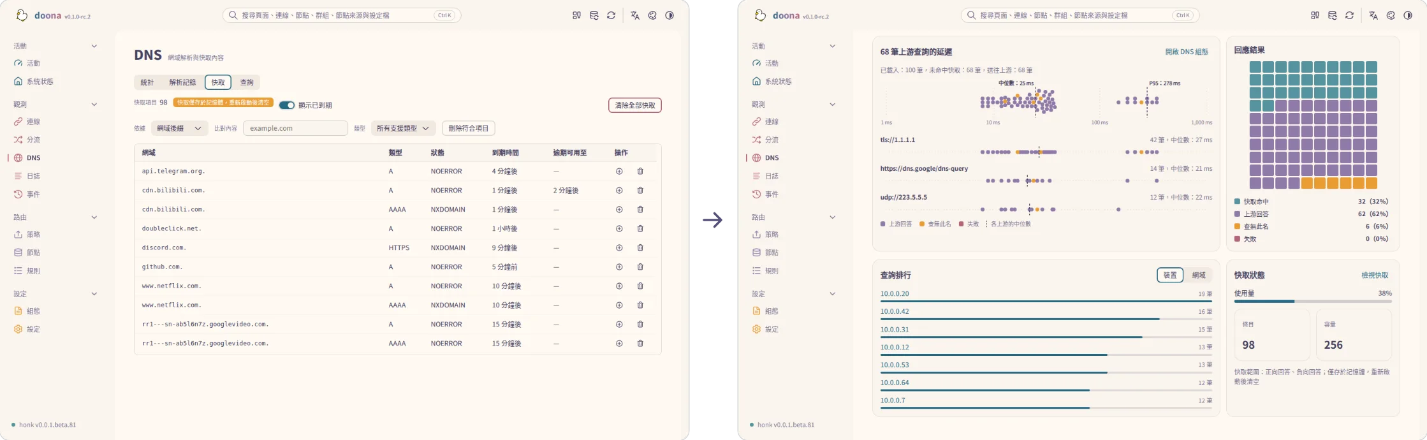The width and height of the screenshot is (1427, 440).
Task: Click the 快取命中 legend color swatch
Action: (x=1237, y=202)
